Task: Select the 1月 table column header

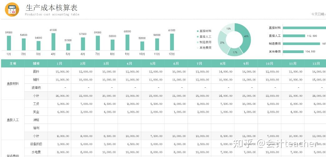Action: point(59,63)
